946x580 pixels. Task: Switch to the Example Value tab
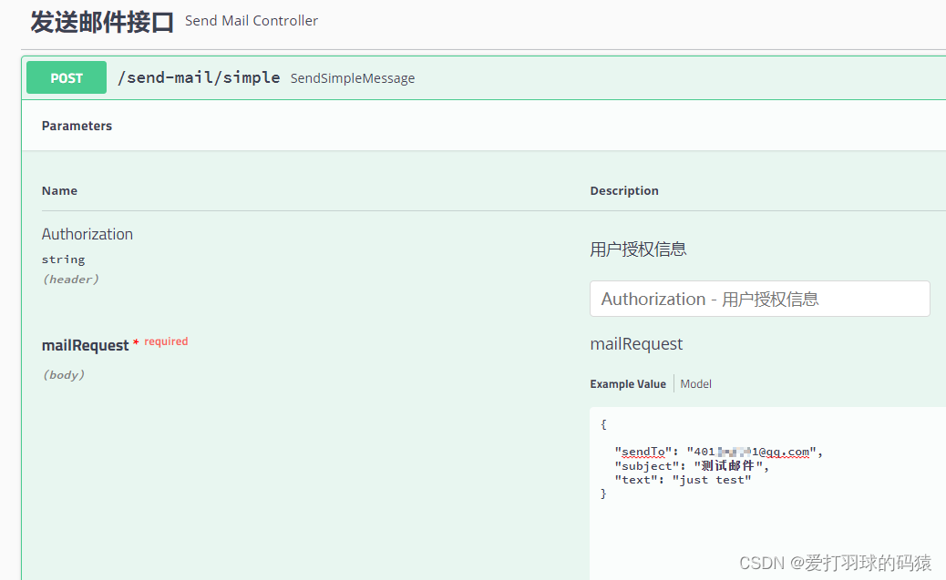click(628, 384)
